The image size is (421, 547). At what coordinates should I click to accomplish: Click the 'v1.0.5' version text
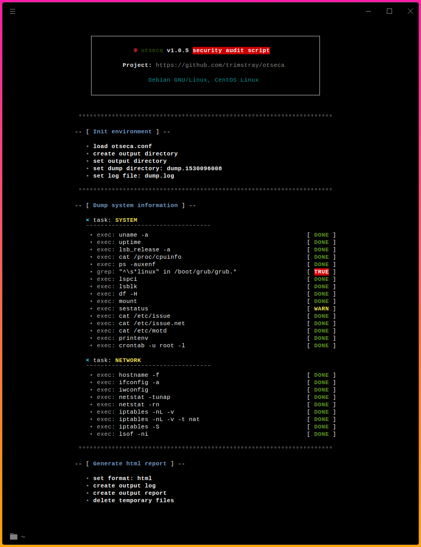tap(178, 51)
